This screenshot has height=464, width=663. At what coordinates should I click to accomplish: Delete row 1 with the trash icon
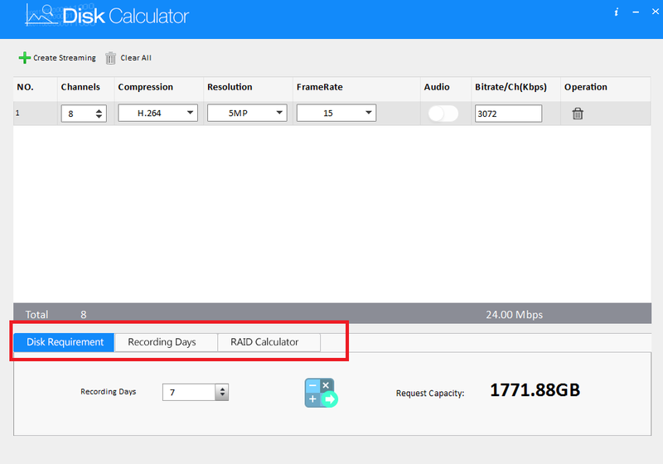[x=578, y=114]
